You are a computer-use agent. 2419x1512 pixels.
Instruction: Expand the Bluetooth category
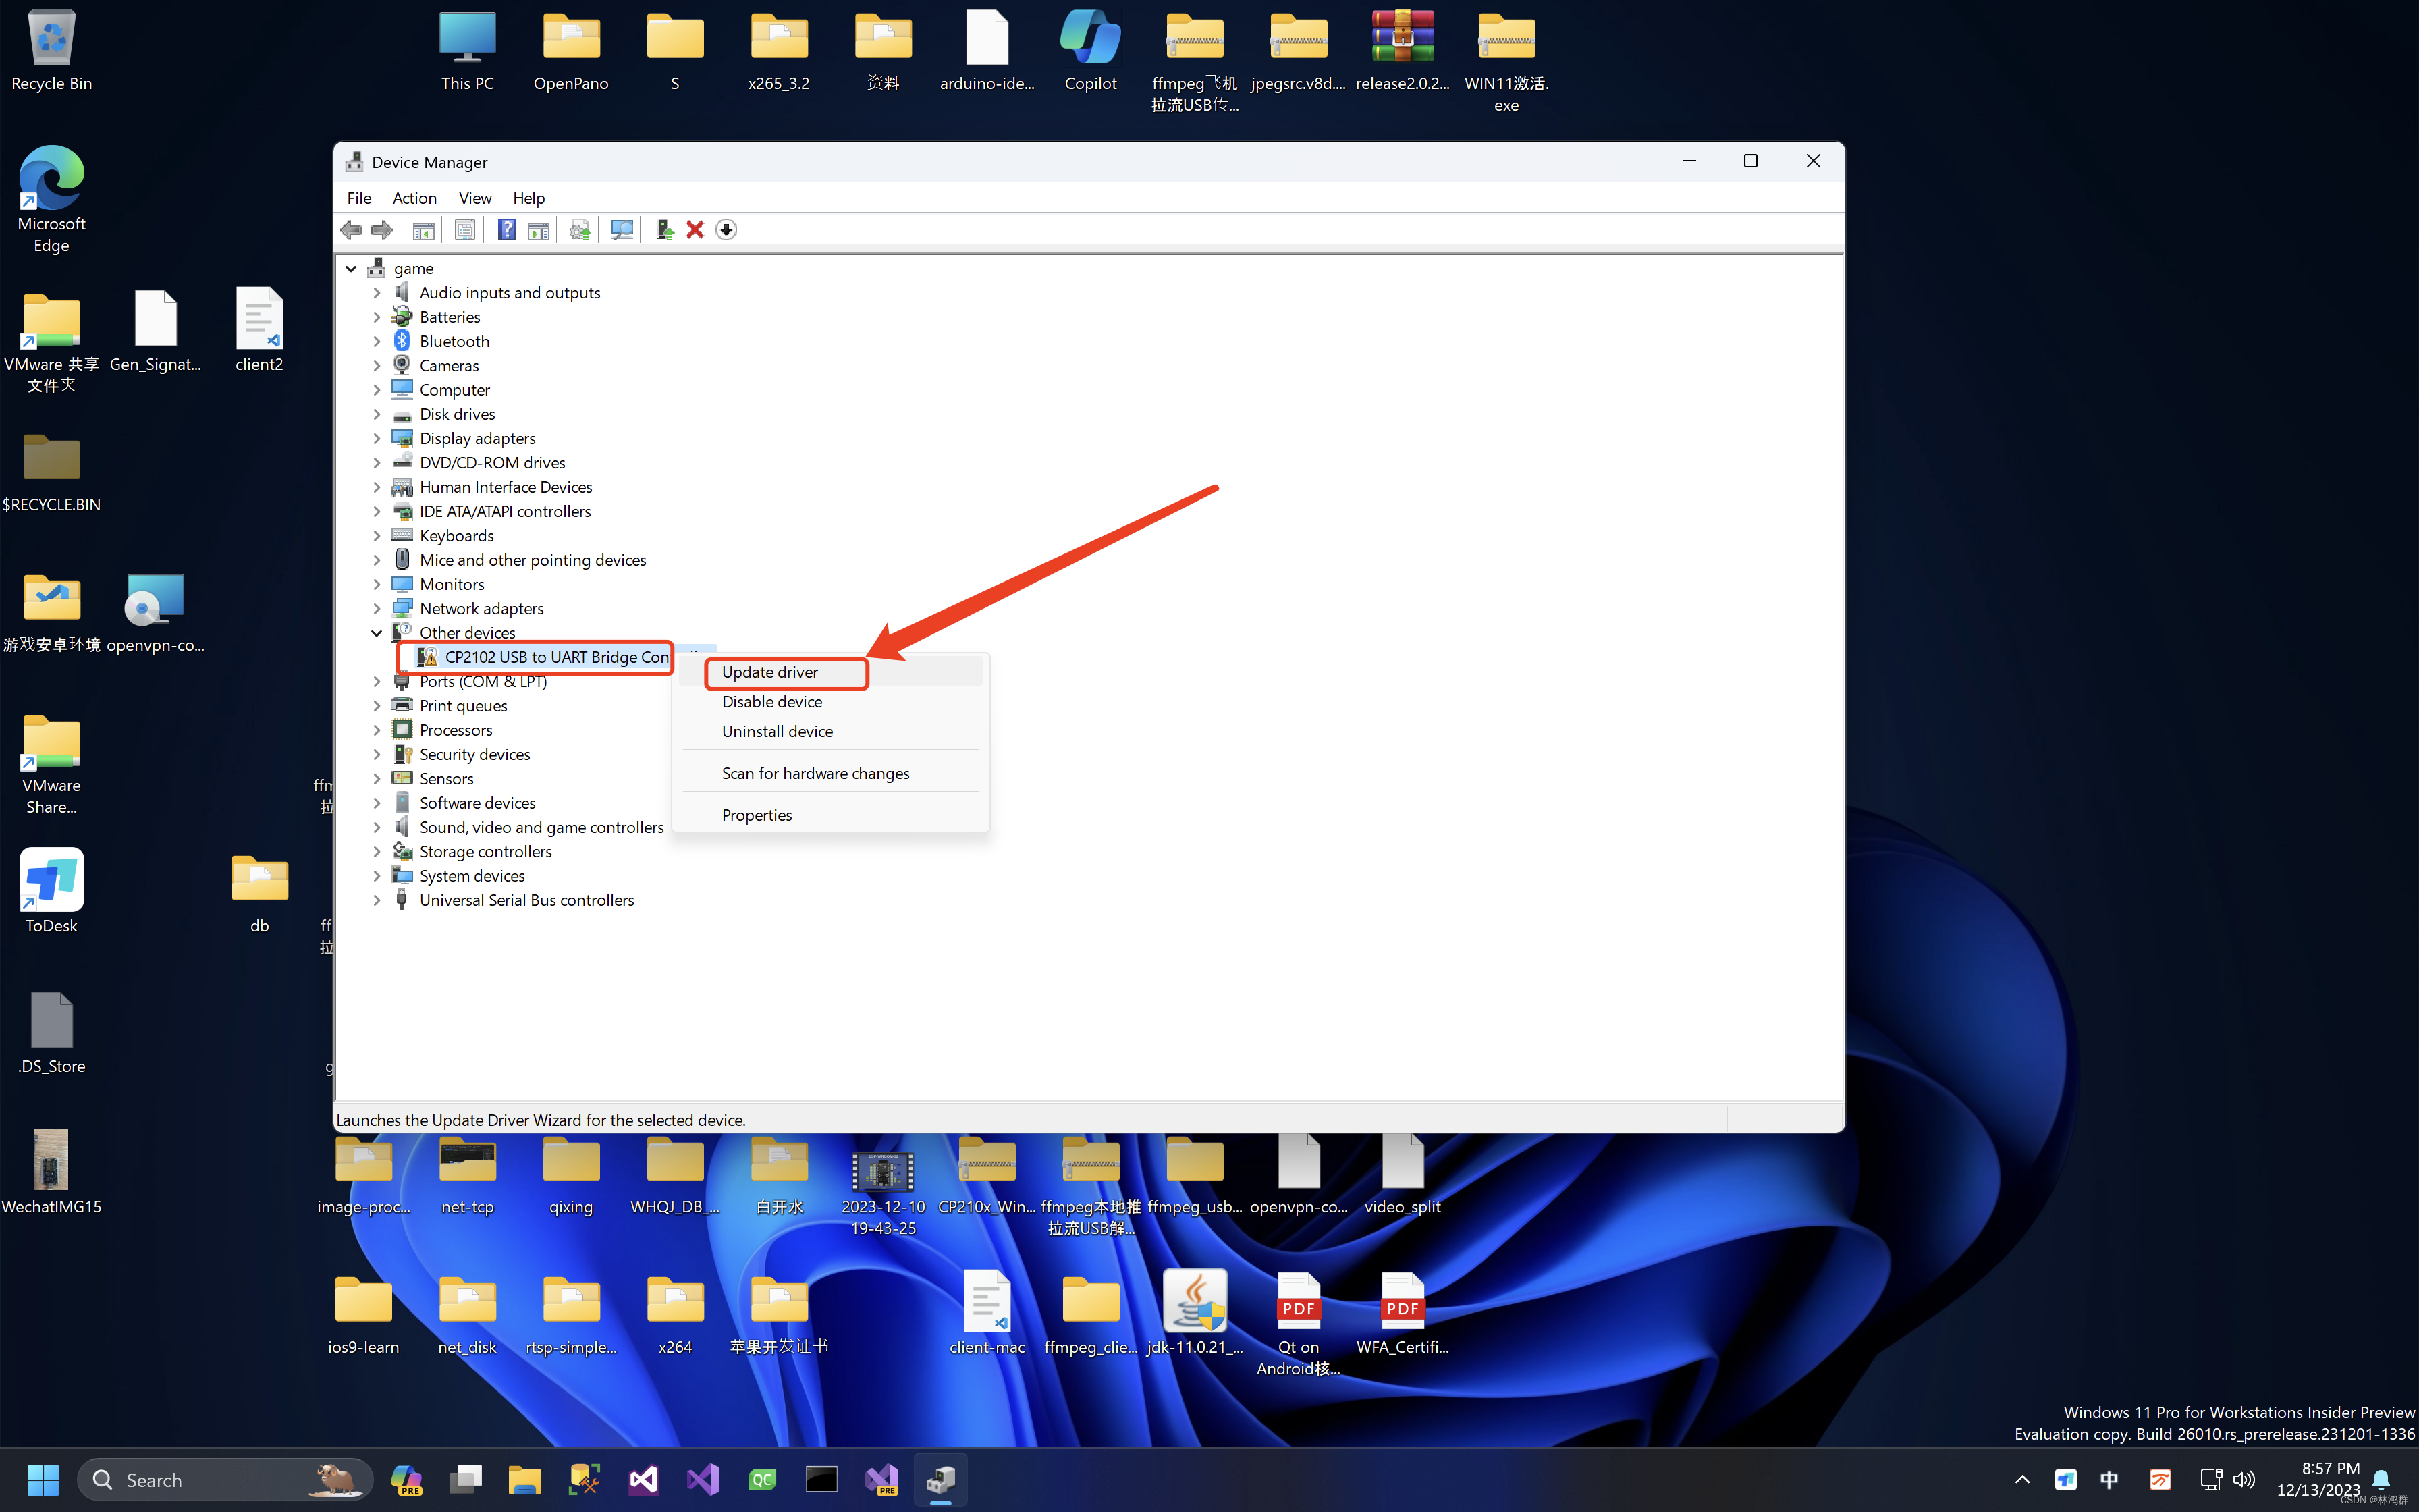point(377,341)
